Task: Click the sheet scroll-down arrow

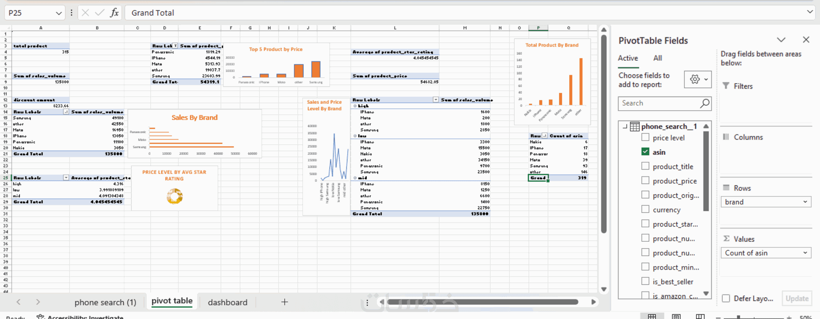Action: (604, 289)
